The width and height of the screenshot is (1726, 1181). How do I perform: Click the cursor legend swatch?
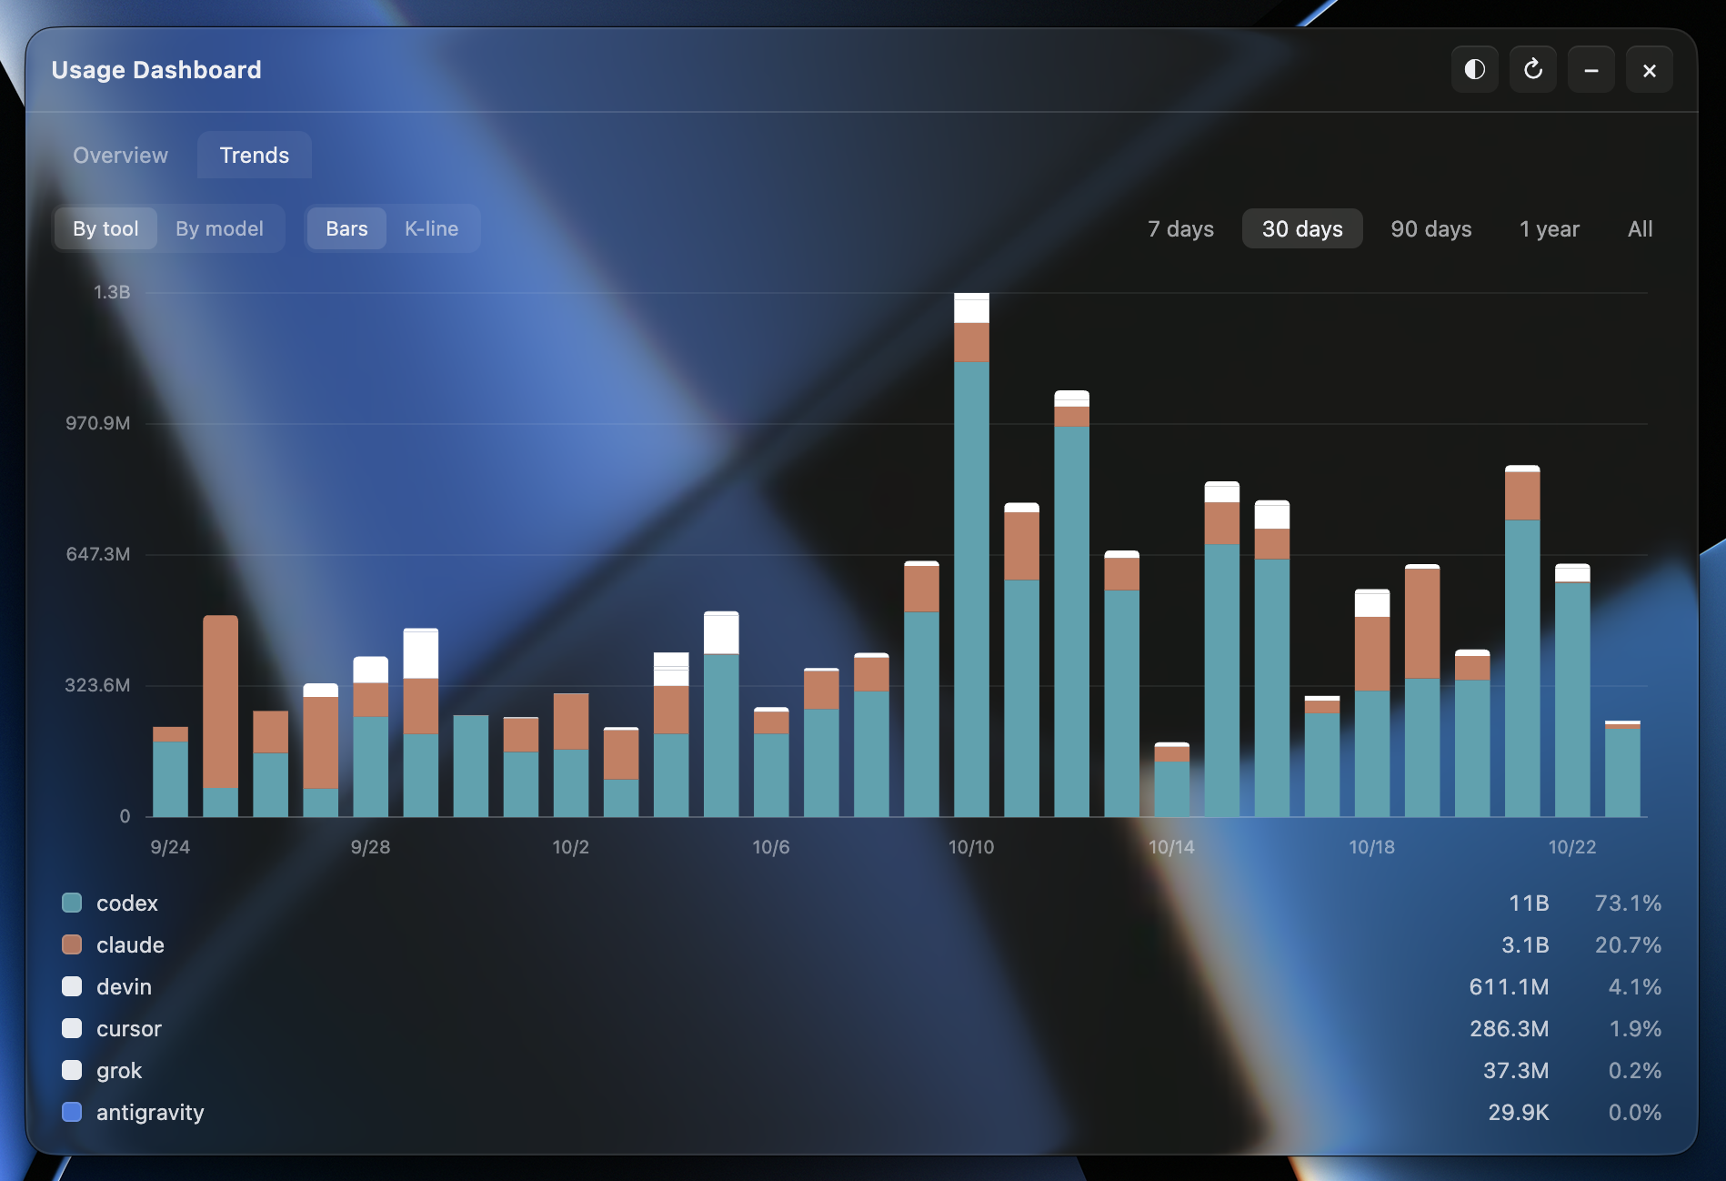pos(72,1029)
